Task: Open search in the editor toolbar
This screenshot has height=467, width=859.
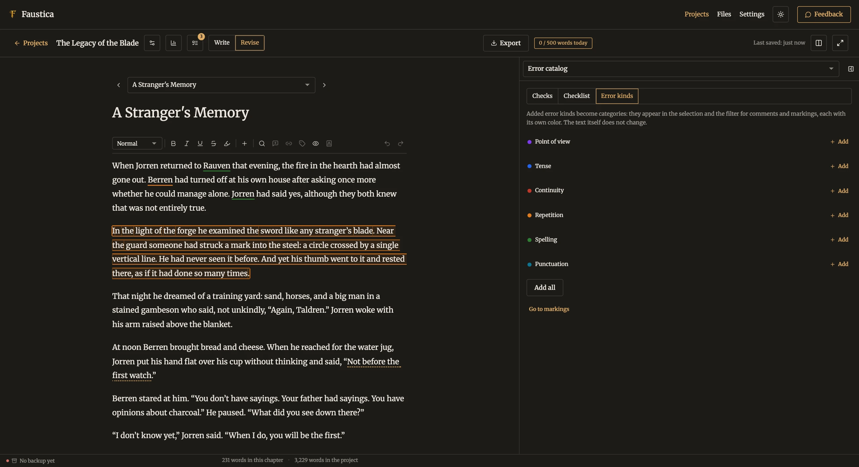Action: tap(262, 144)
